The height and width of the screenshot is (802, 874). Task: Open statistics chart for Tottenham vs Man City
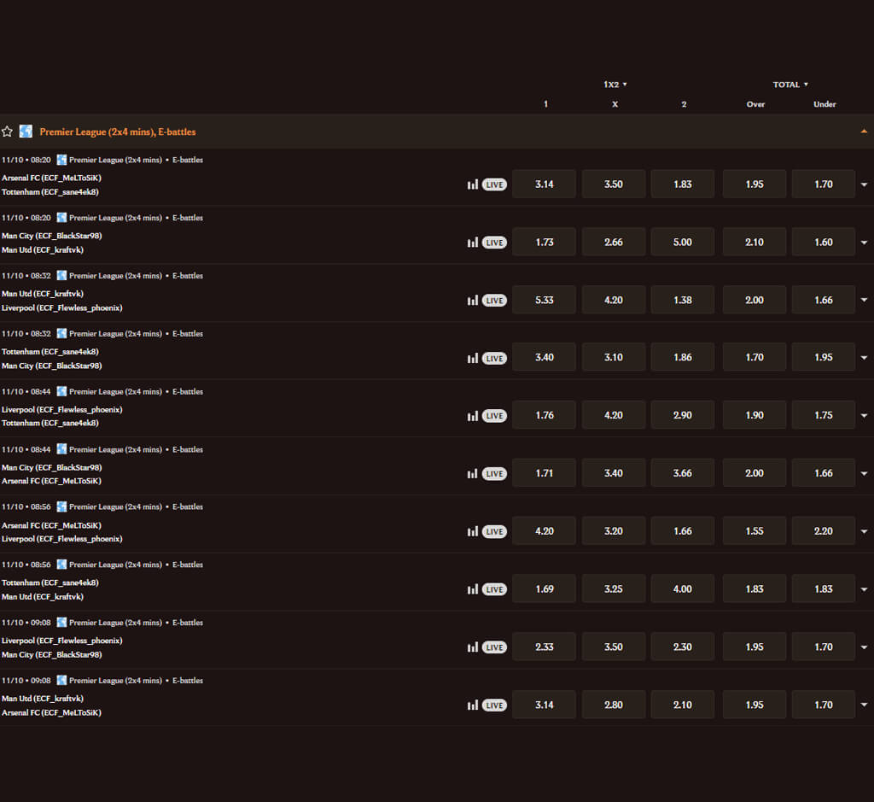tap(473, 358)
